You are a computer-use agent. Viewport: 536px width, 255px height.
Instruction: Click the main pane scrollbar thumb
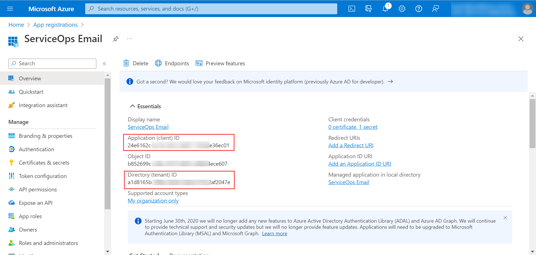(x=532, y=124)
